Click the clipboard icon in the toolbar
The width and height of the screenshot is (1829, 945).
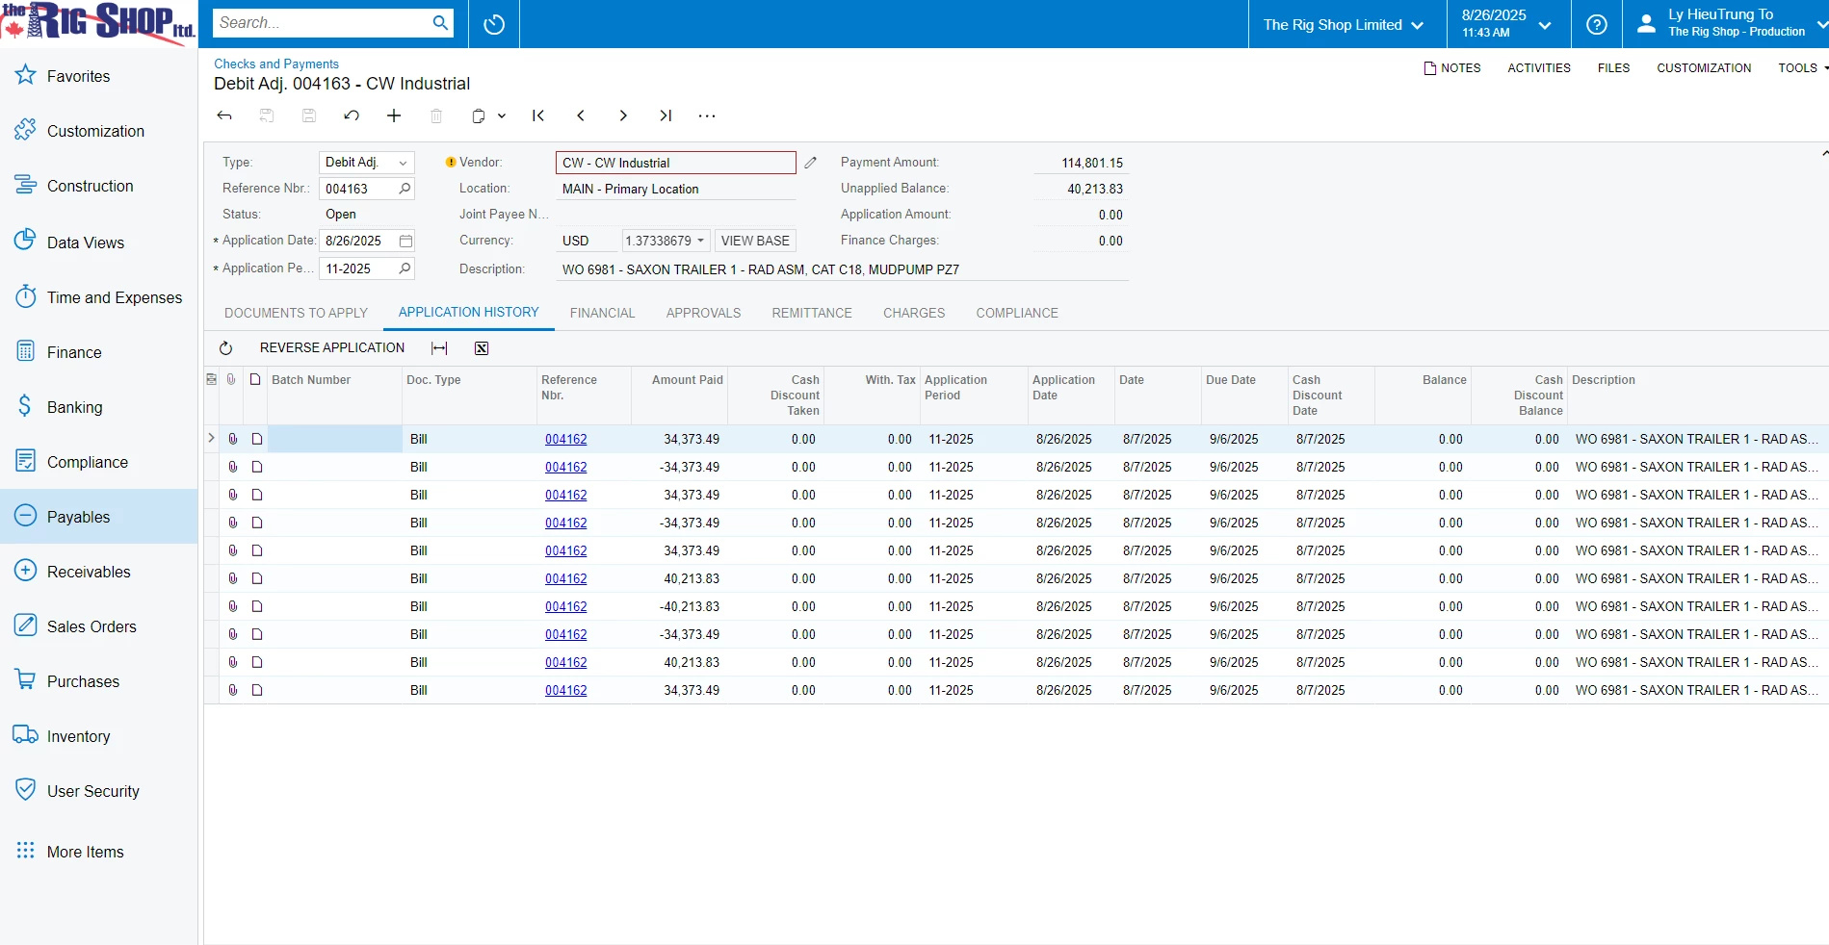click(x=478, y=115)
